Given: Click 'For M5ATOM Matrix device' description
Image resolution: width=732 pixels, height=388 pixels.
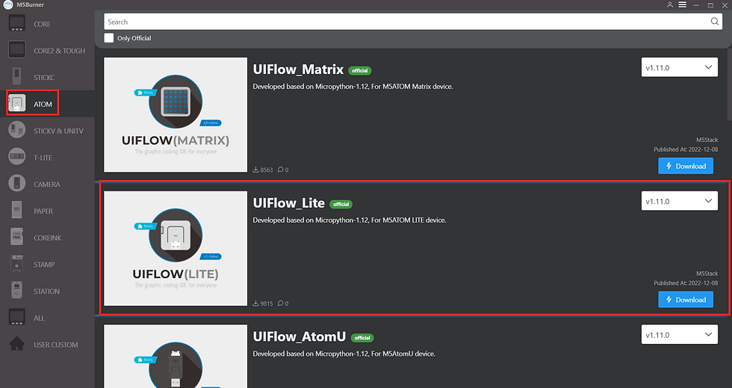Looking at the screenshot, I should [412, 87].
